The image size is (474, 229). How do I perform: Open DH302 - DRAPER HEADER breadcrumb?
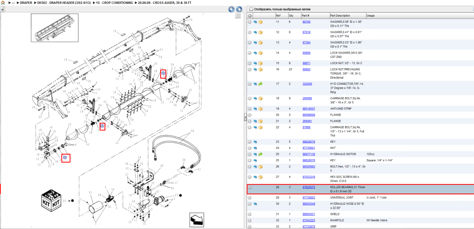point(63,2)
